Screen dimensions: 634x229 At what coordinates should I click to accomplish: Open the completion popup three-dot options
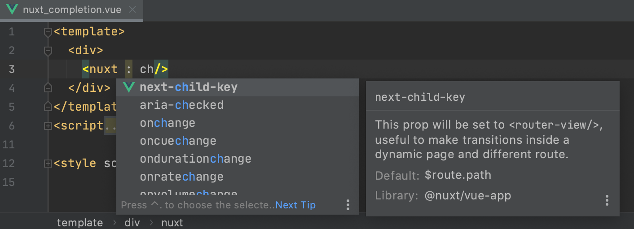pyautogui.click(x=348, y=205)
